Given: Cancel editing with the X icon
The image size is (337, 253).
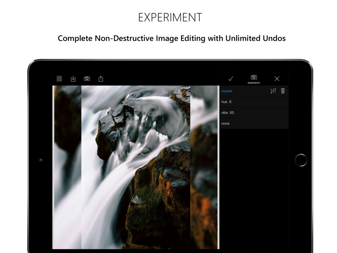Looking at the screenshot, I should coord(277,79).
